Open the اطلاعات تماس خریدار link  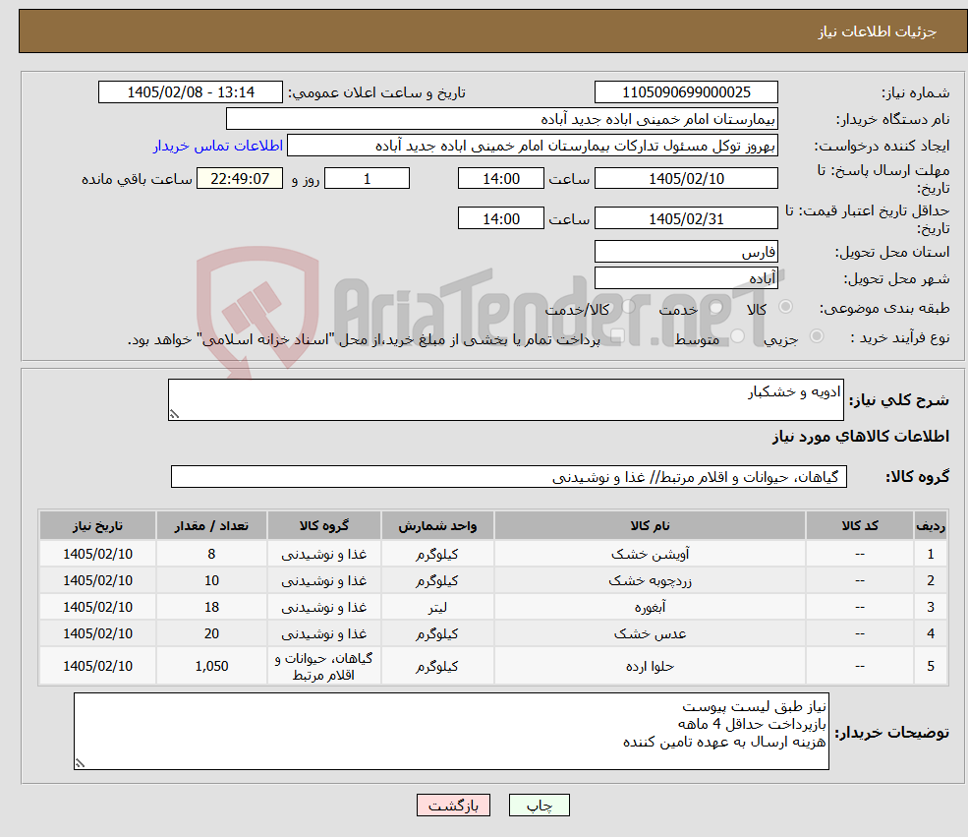[218, 146]
